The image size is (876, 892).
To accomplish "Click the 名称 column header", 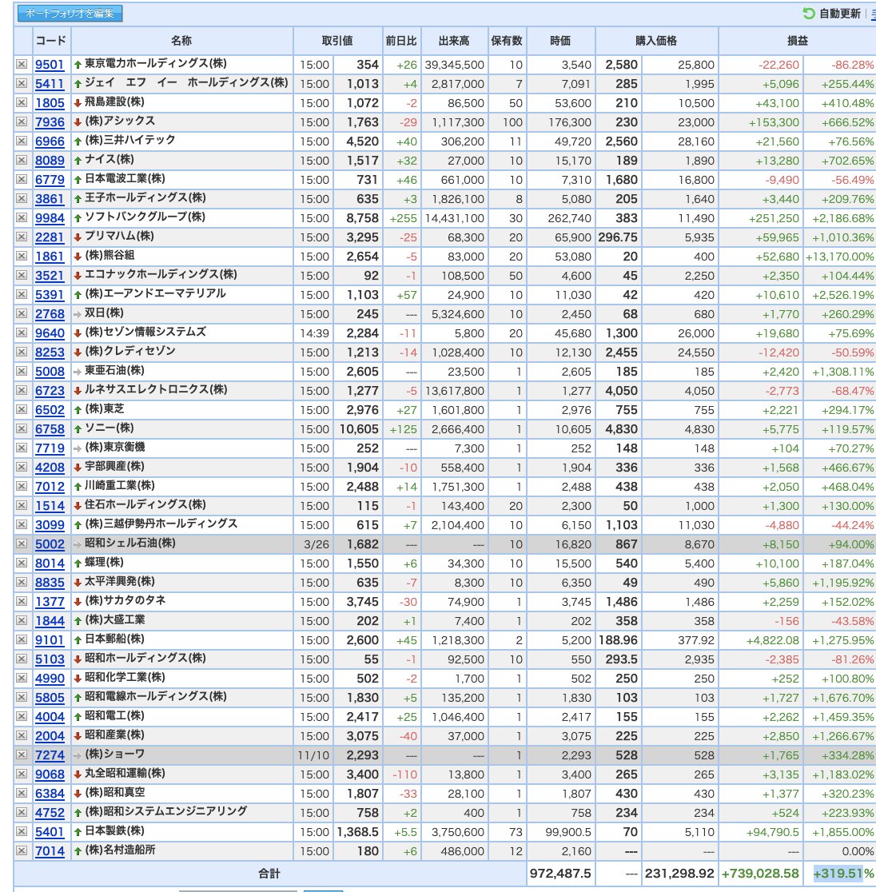I will [x=181, y=41].
